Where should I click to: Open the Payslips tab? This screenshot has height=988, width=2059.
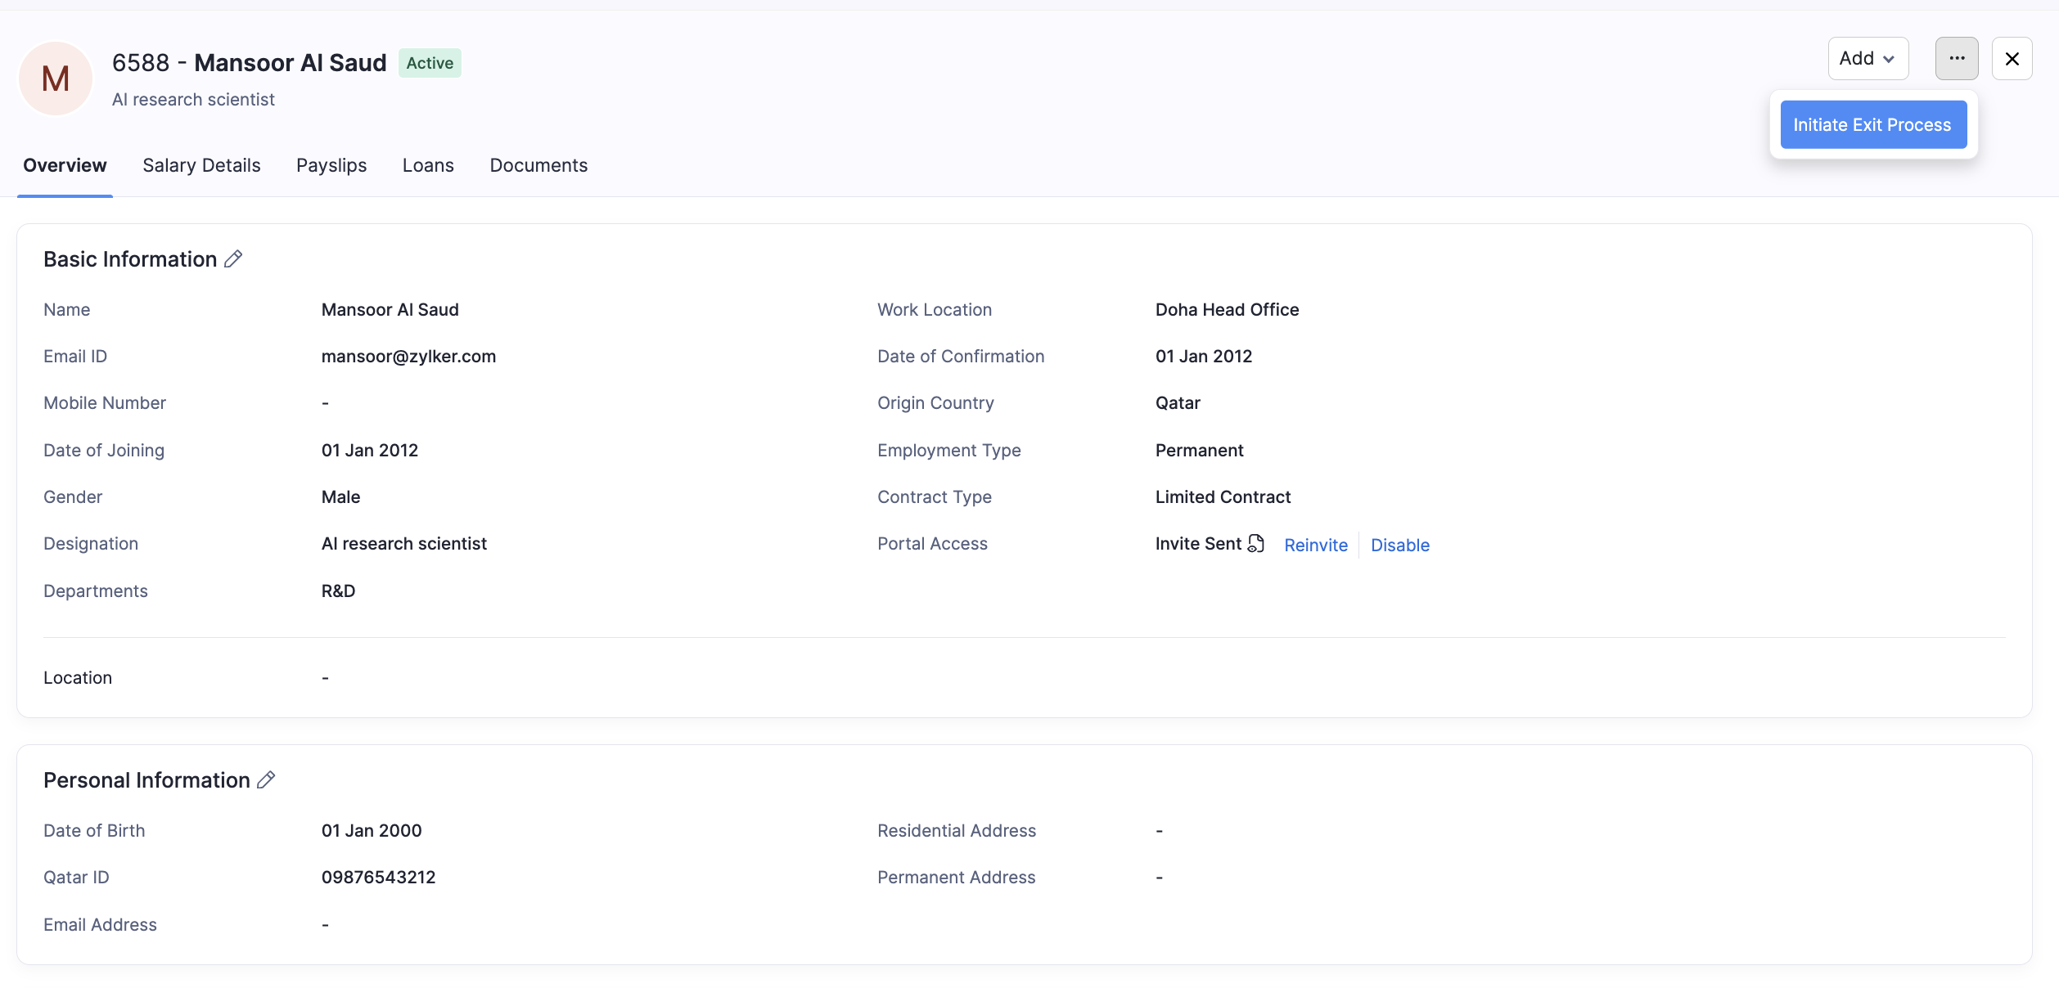(x=331, y=165)
